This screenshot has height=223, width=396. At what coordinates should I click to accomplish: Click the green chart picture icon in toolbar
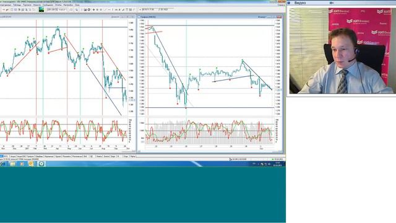click(41, 10)
